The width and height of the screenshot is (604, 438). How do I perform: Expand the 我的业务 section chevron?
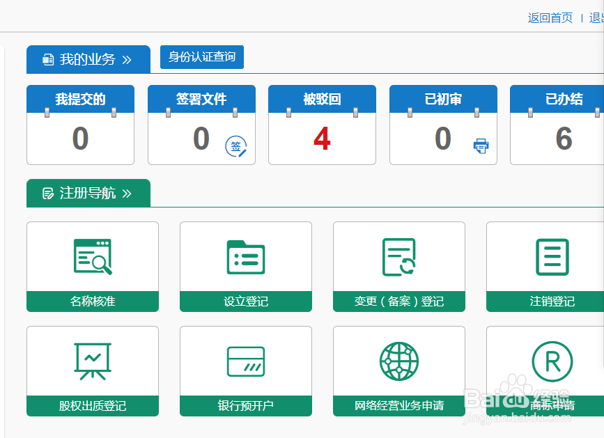[127, 59]
